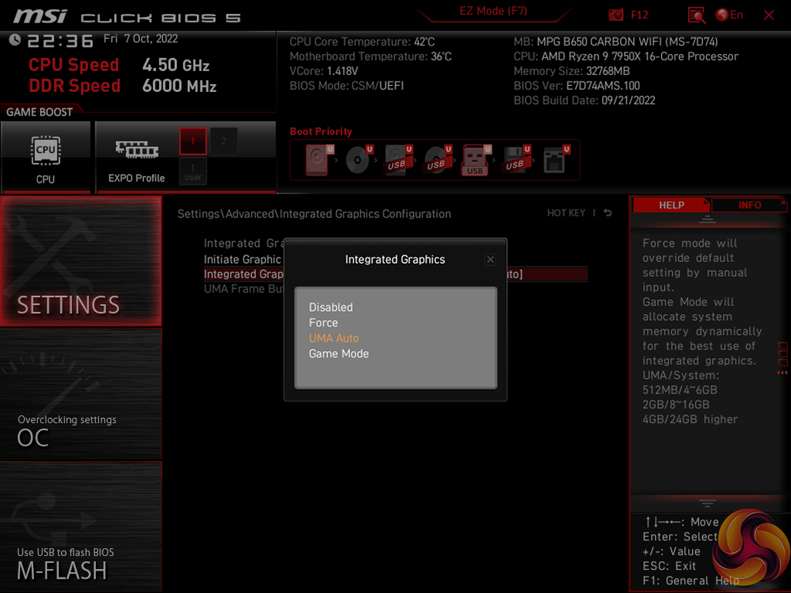Select the USB hard disk boot icon
The image size is (791, 593).
398,160
